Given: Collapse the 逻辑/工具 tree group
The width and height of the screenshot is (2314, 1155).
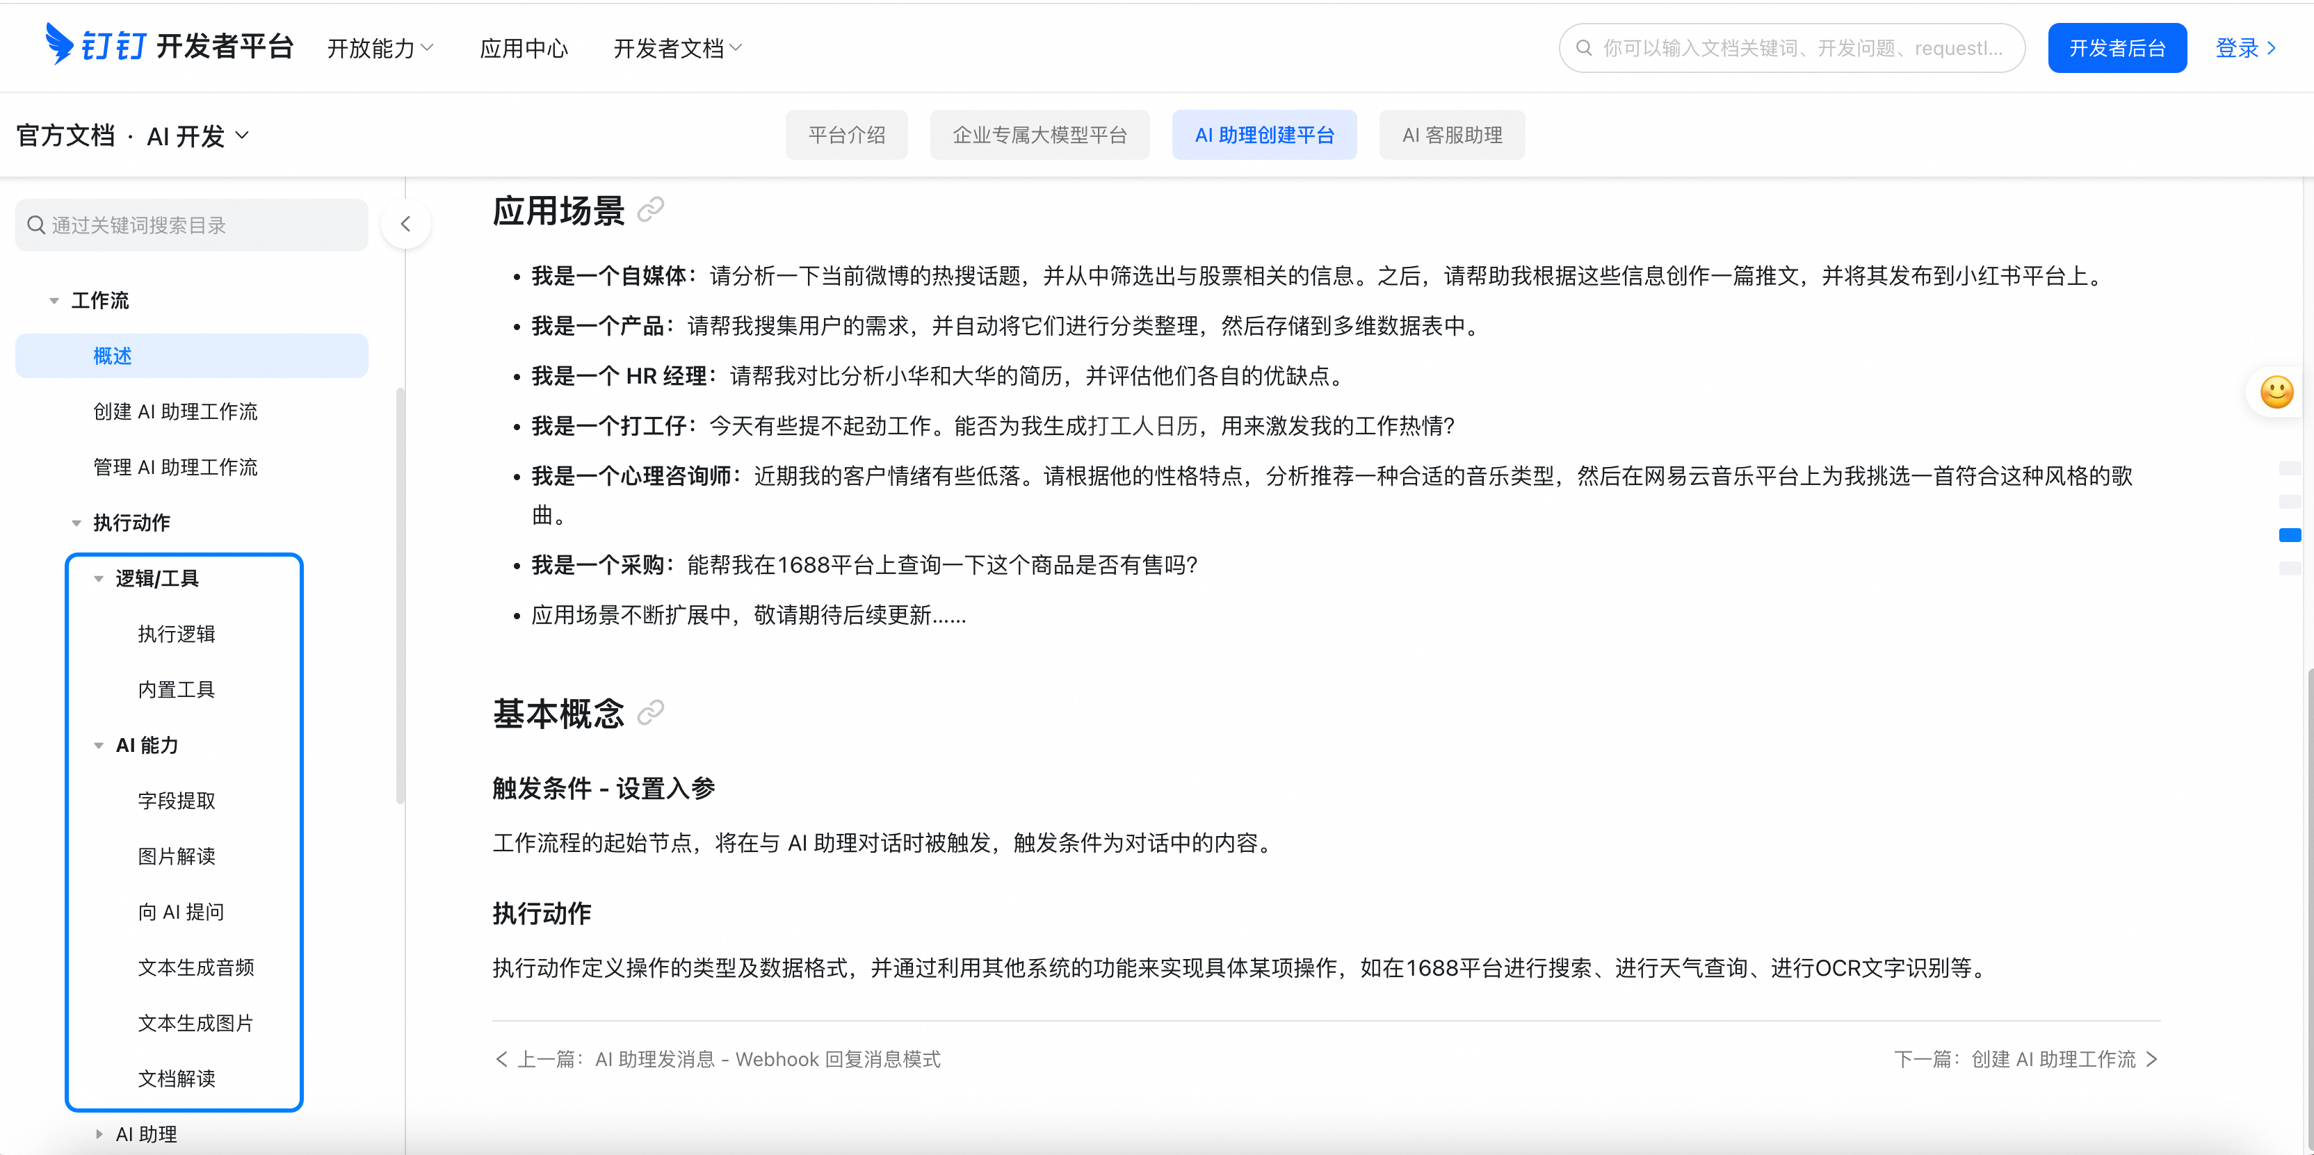Looking at the screenshot, I should coord(99,580).
